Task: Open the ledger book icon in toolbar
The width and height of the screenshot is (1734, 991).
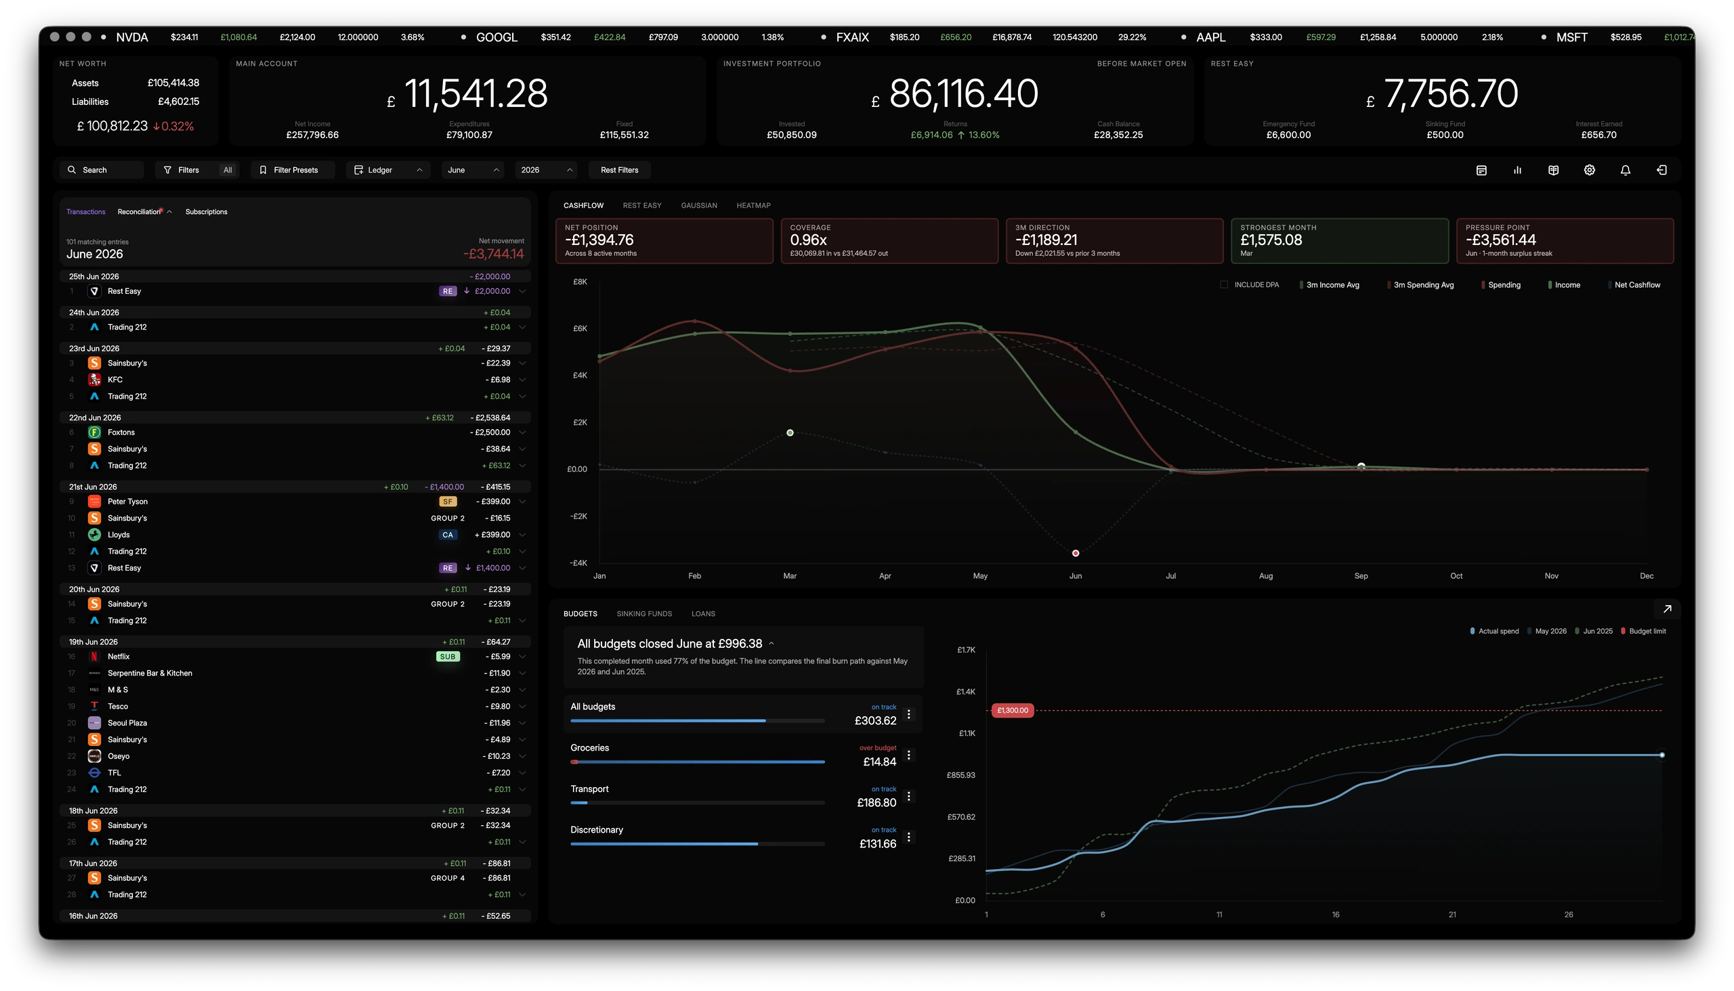Action: (x=1553, y=170)
